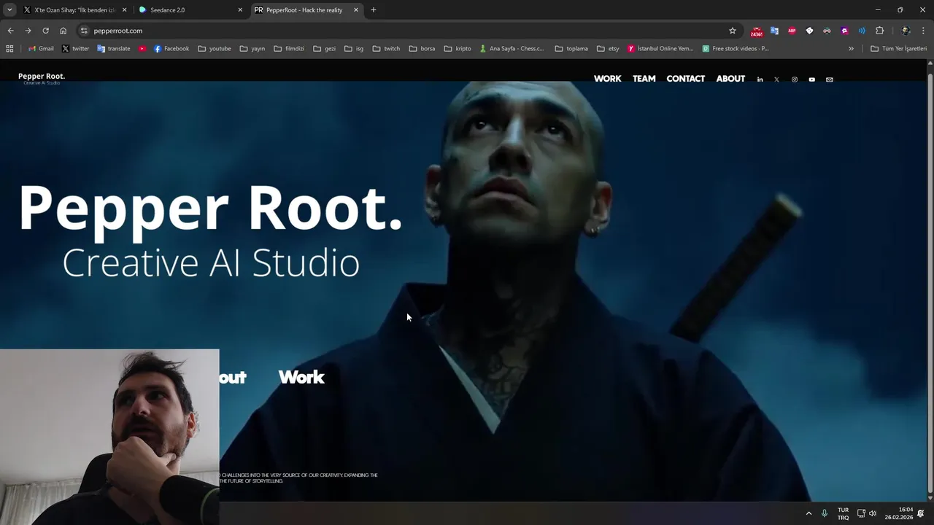Viewport: 934px width, 525px height.
Task: Open the Free stock videos bookmark
Action: tap(736, 49)
